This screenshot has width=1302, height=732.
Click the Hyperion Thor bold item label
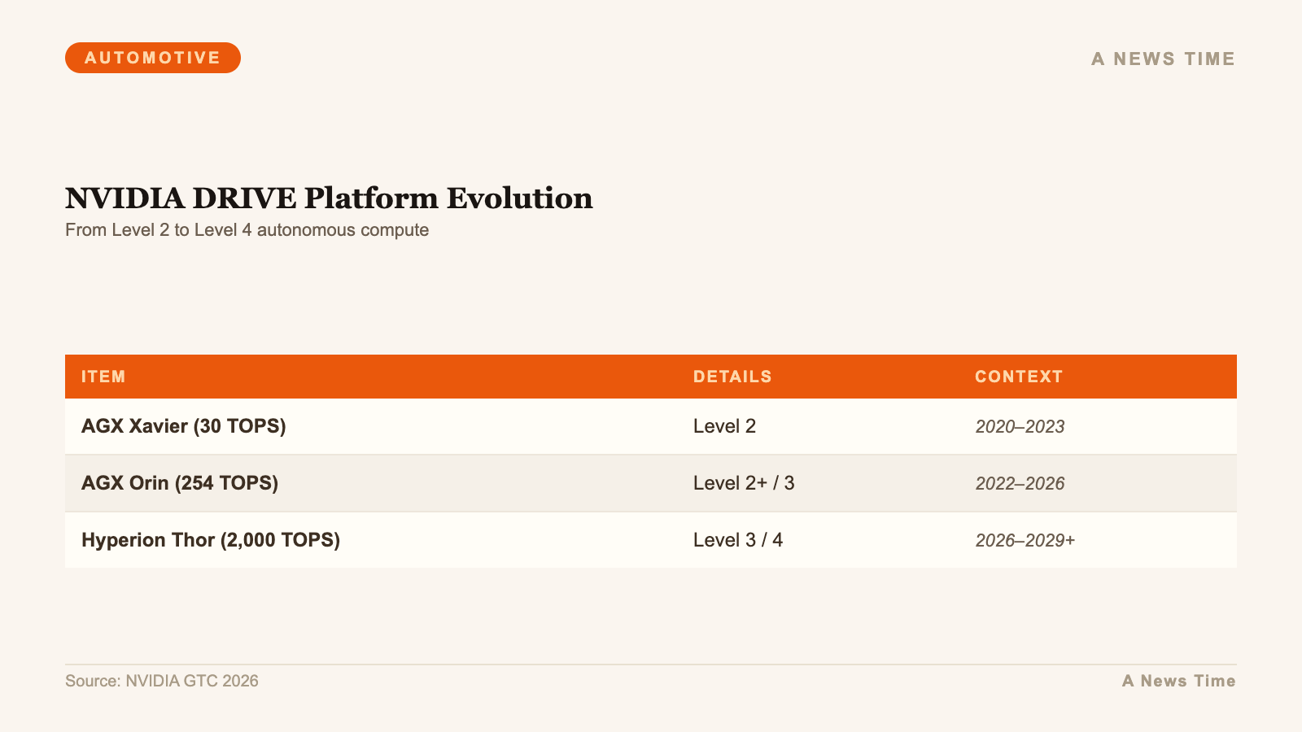pos(211,539)
